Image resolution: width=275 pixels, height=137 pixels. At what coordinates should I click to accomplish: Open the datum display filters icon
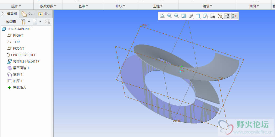(x=220, y=16)
